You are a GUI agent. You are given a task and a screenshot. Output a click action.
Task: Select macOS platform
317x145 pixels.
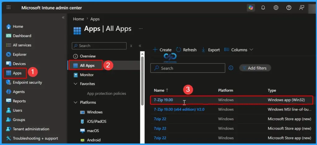(x=89, y=131)
